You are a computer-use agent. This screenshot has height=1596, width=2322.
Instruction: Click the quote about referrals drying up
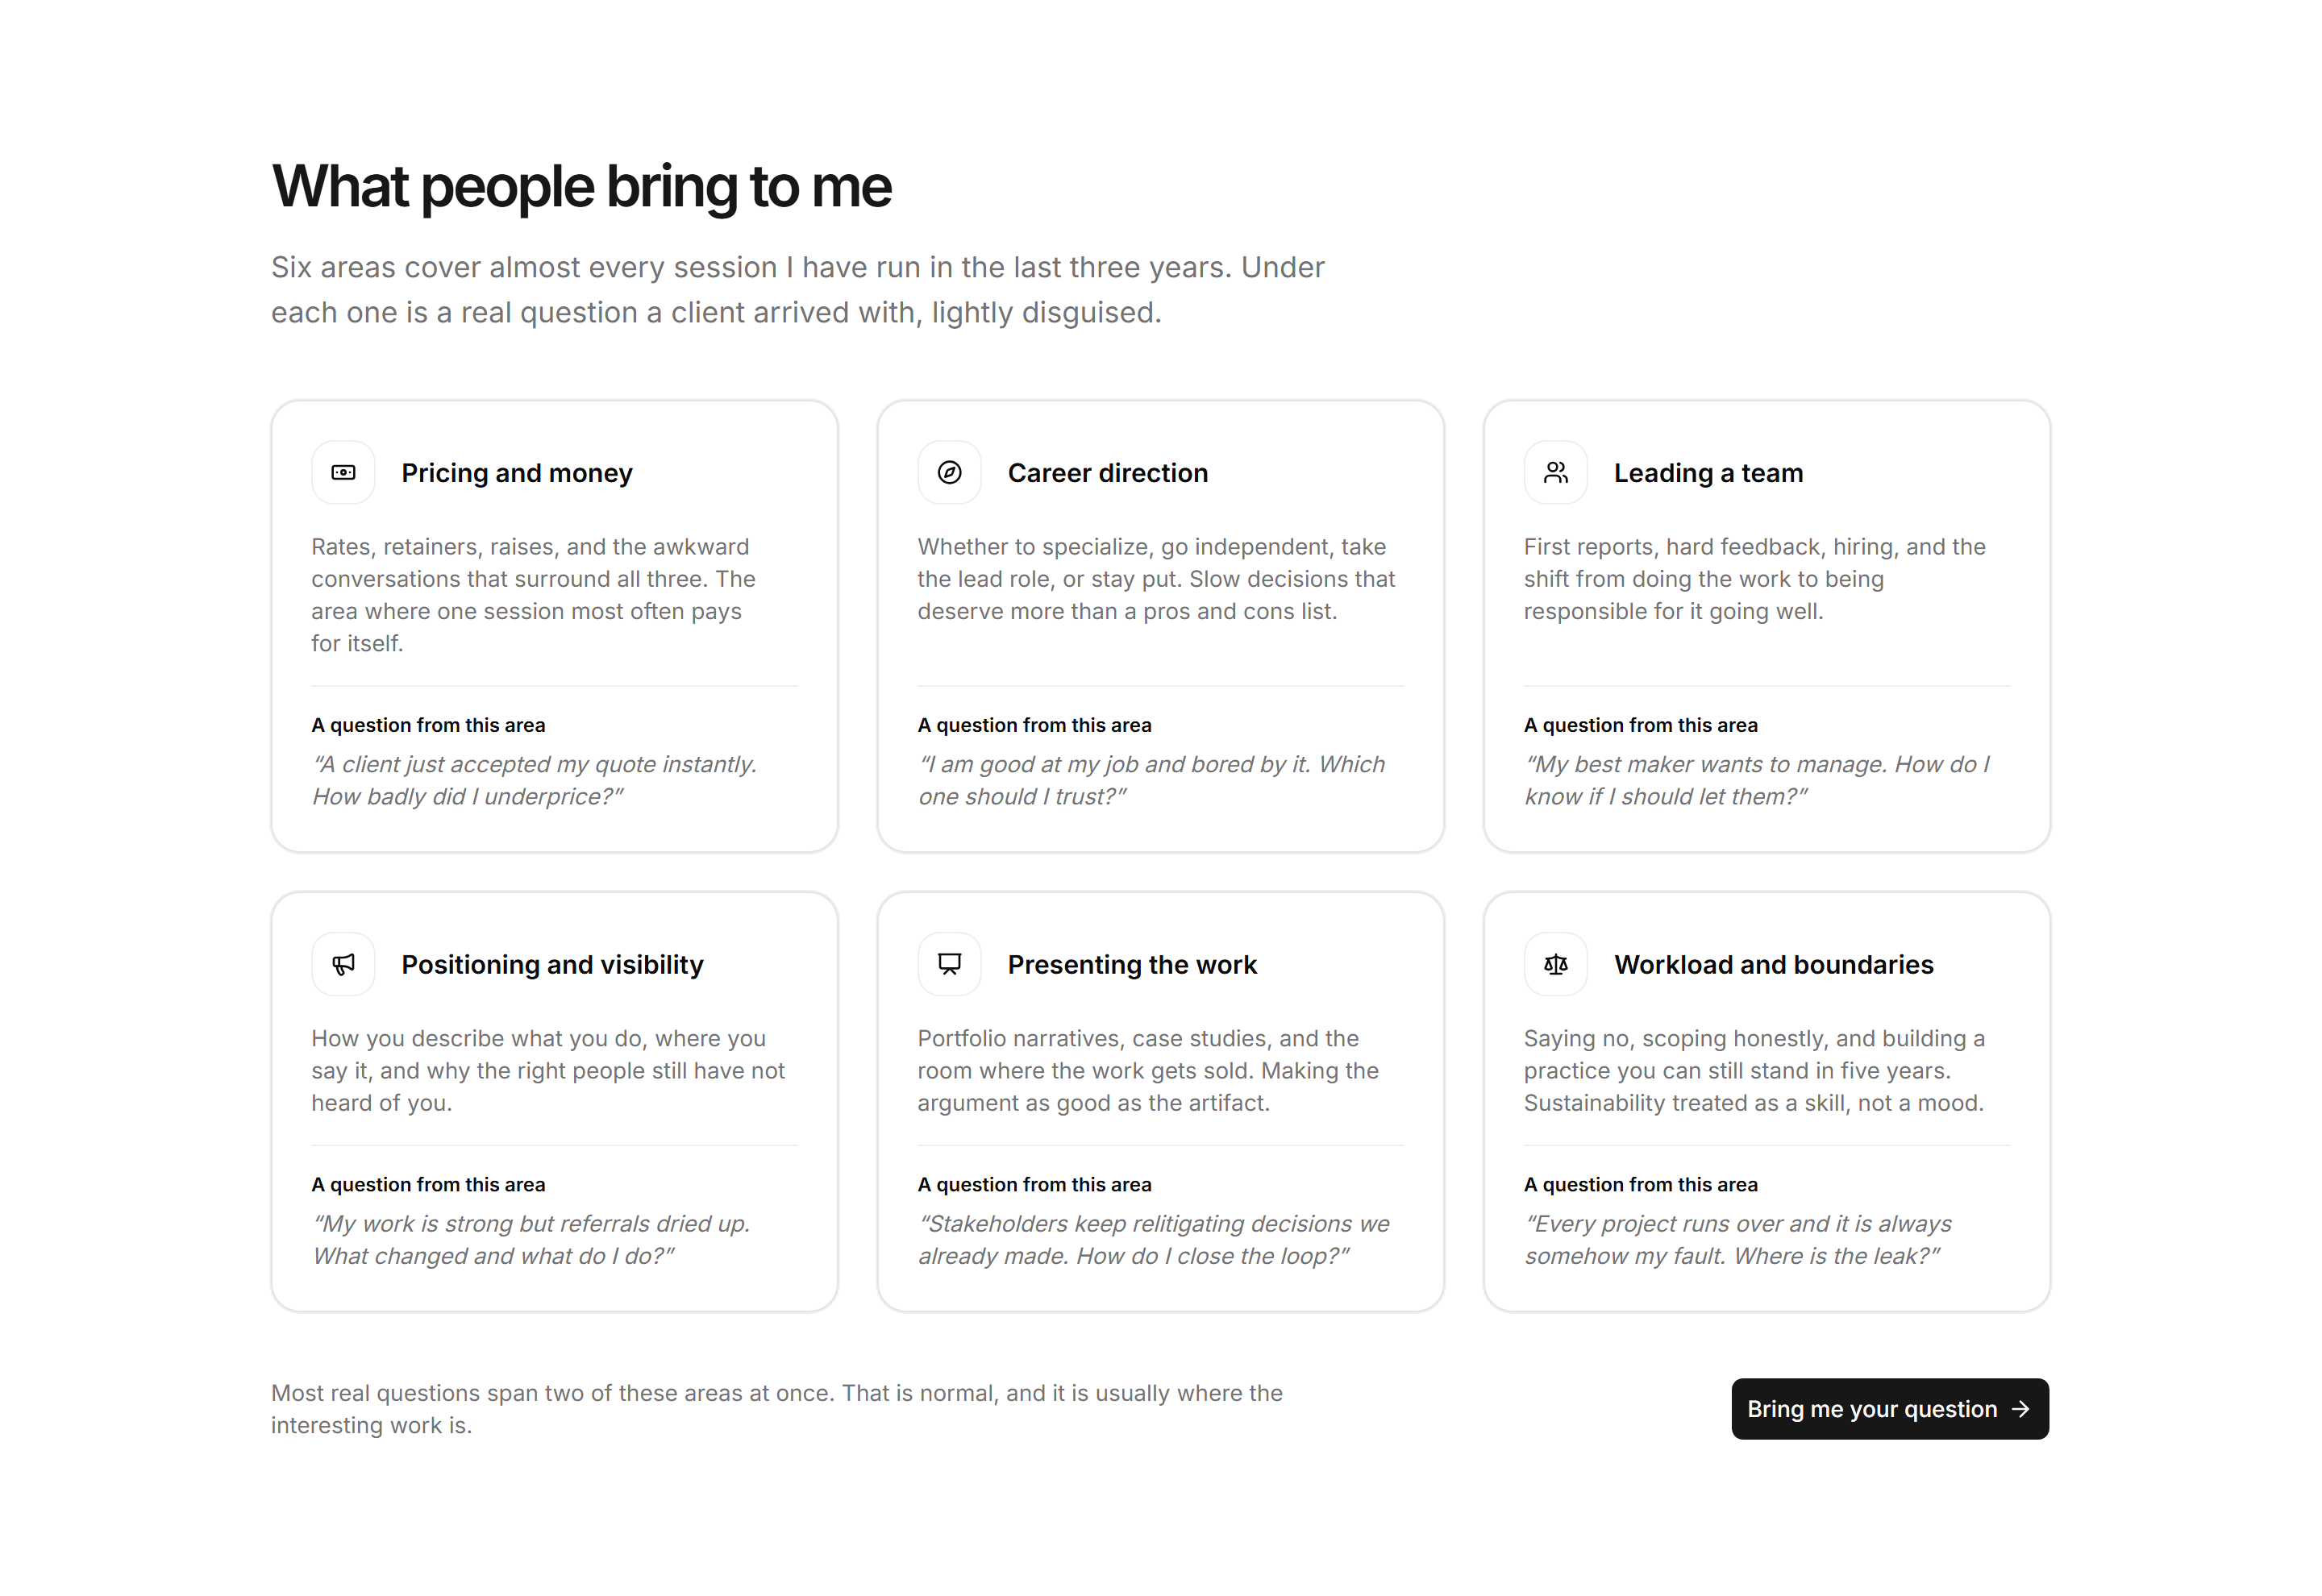(x=531, y=1239)
